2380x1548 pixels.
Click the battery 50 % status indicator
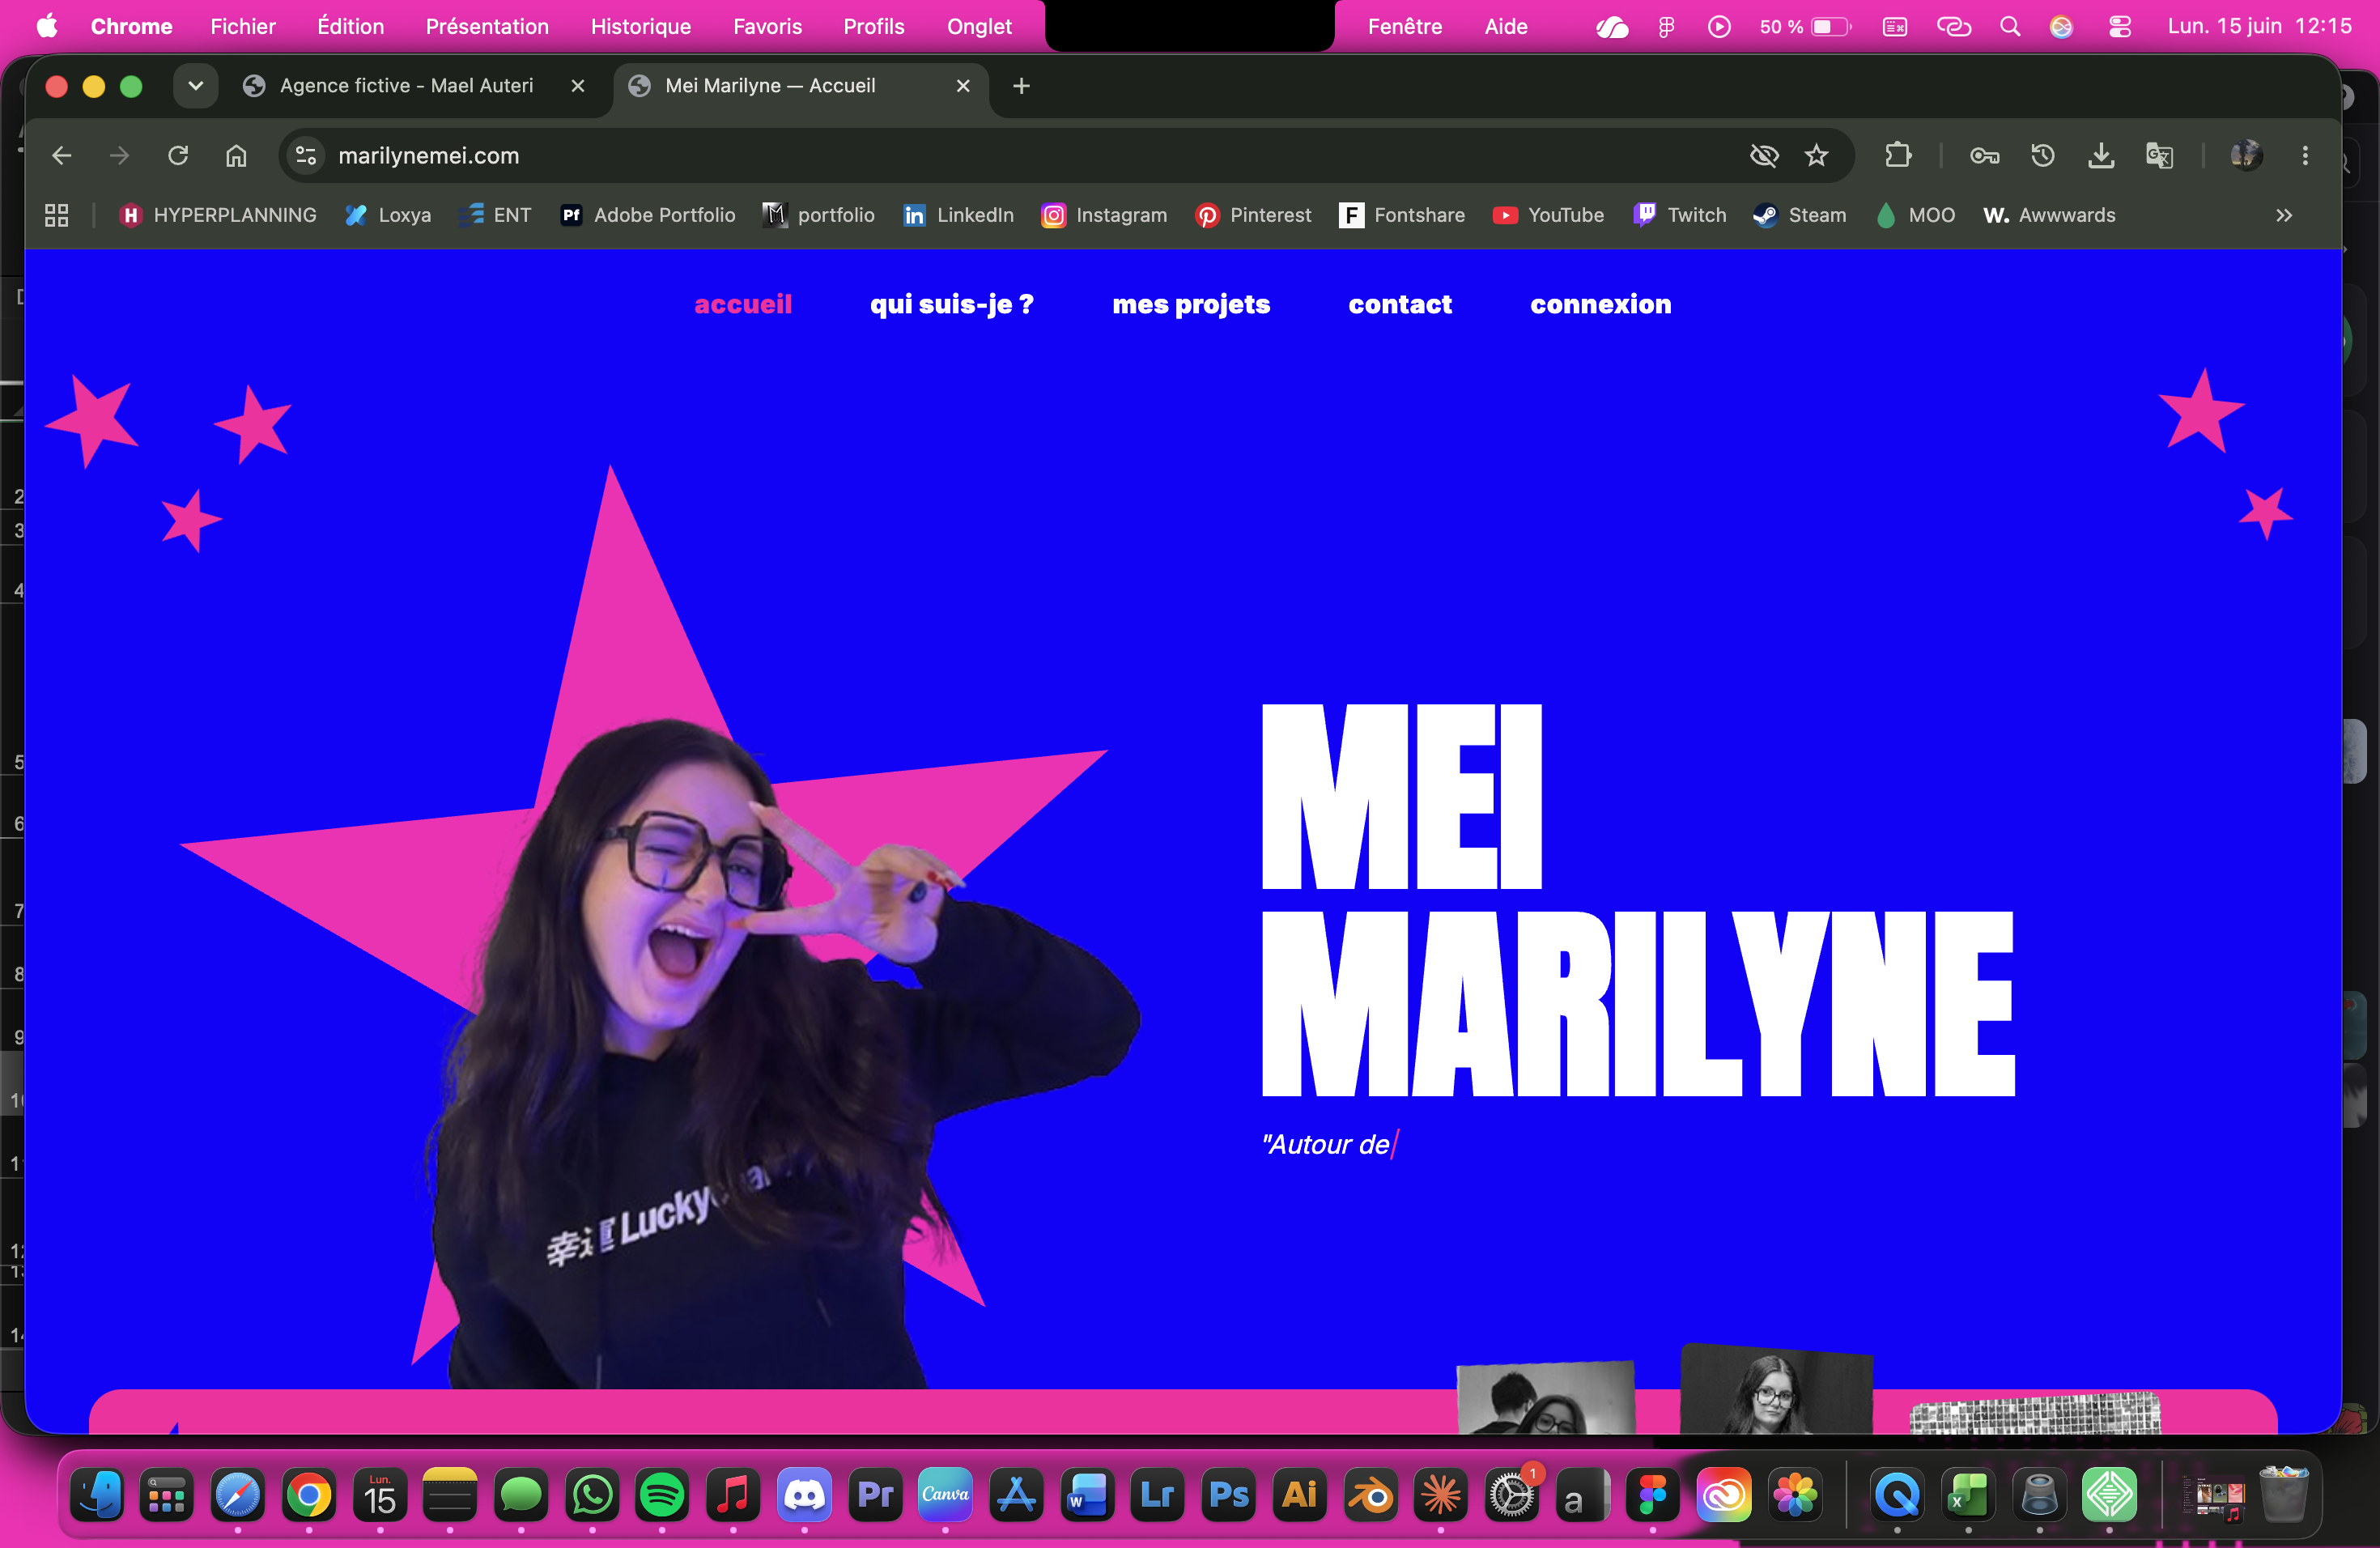pos(1805,26)
